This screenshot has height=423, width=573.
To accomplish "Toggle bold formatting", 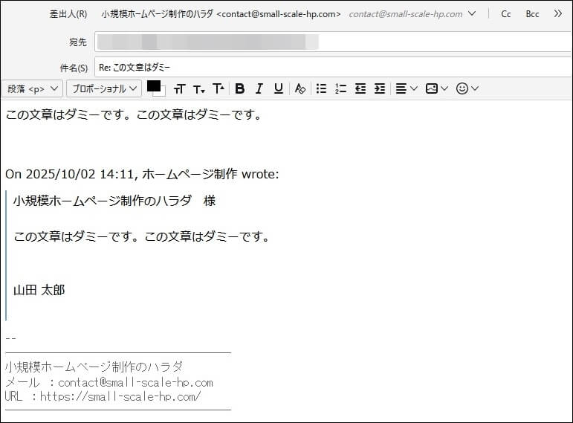I will [x=239, y=88].
